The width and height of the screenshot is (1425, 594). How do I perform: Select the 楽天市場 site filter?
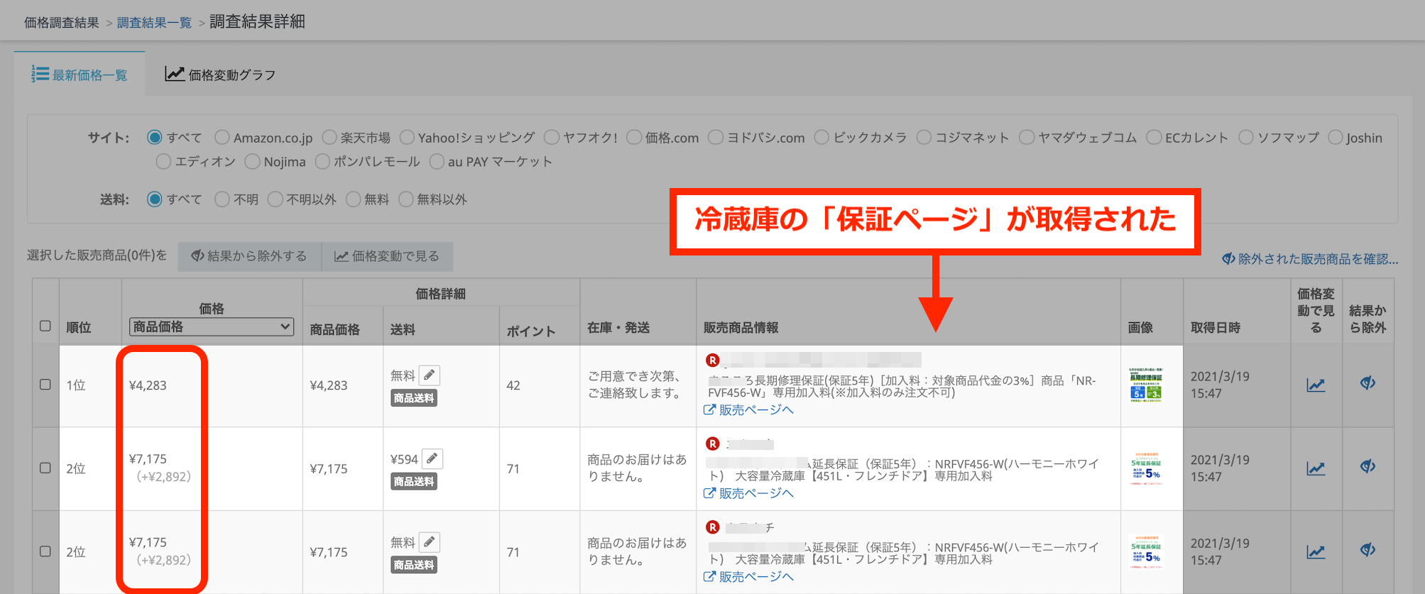click(x=329, y=138)
